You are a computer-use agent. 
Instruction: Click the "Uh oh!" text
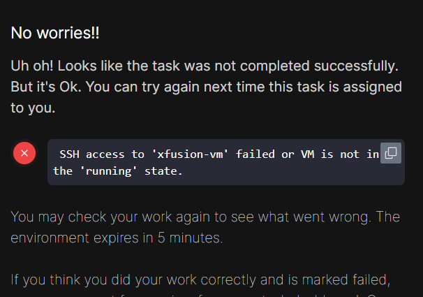[33, 66]
